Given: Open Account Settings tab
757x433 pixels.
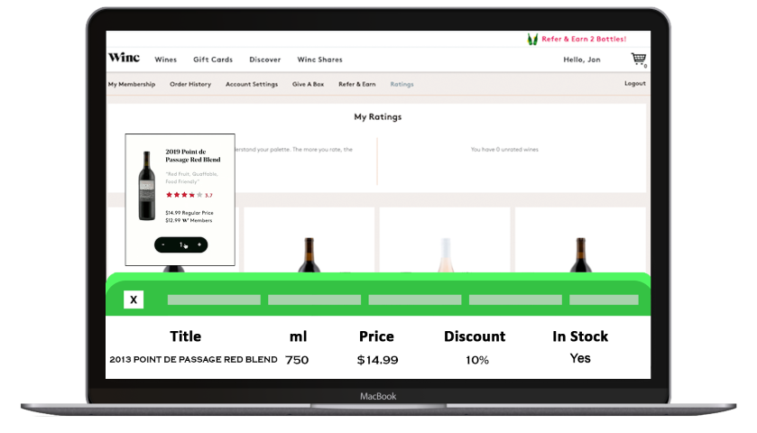Looking at the screenshot, I should point(252,84).
